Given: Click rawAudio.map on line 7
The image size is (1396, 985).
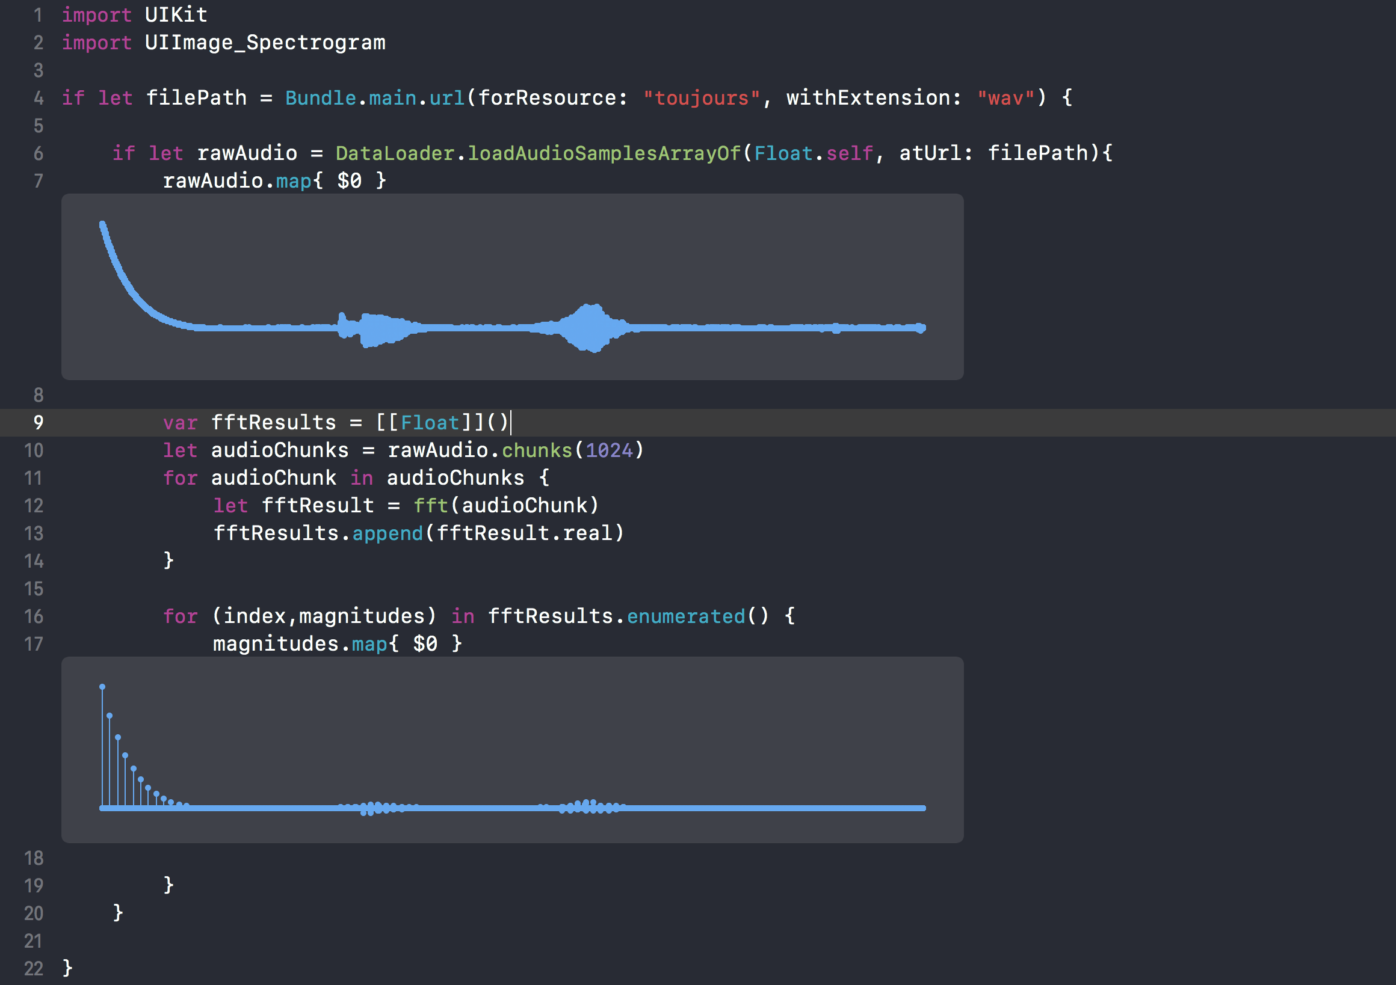Looking at the screenshot, I should (x=236, y=180).
